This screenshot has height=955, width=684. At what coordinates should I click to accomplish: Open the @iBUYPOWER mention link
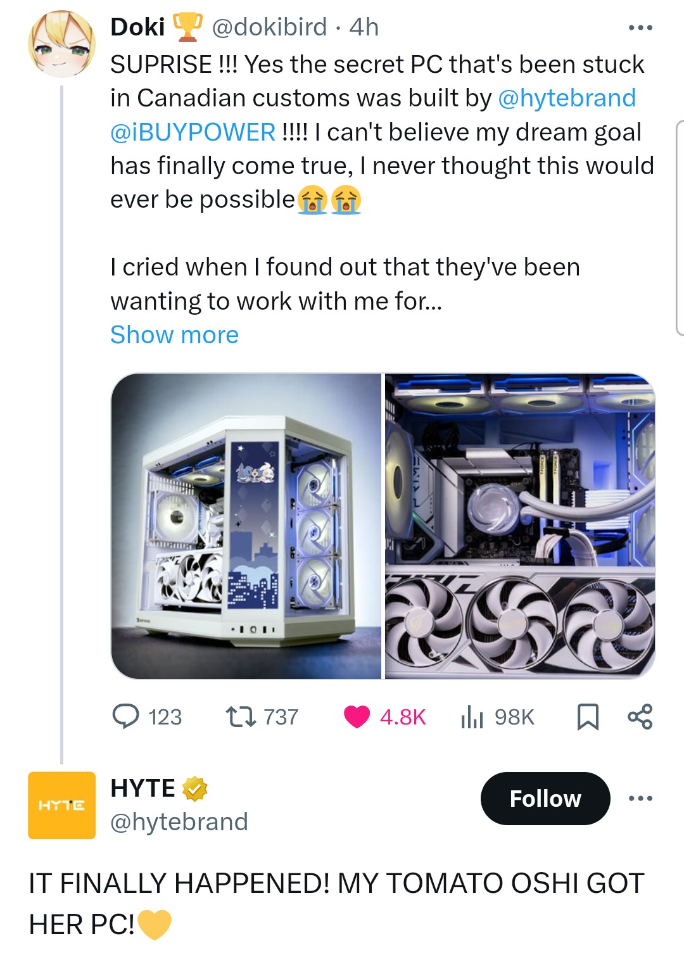pos(193,132)
